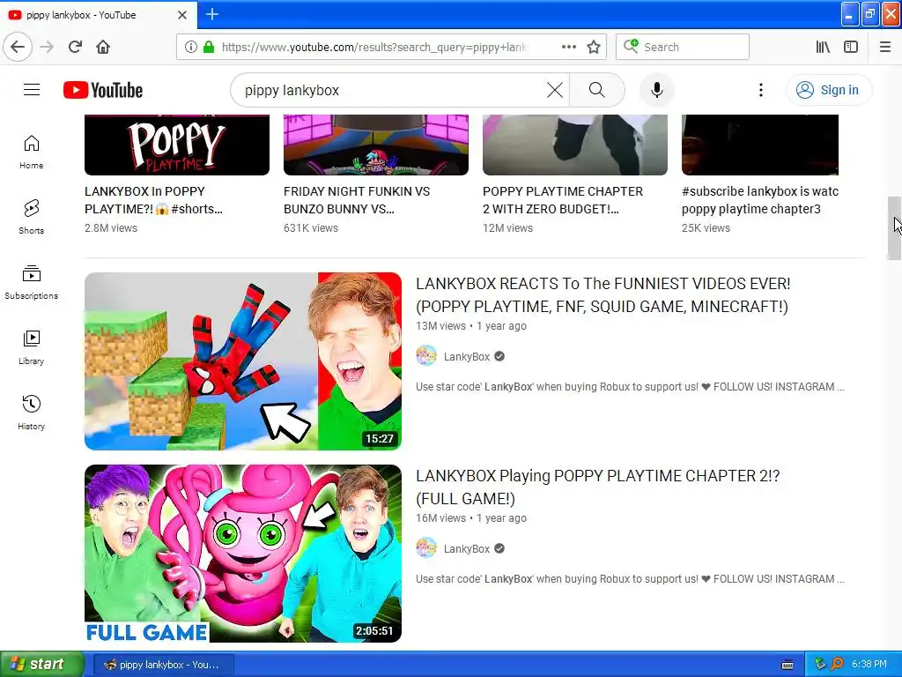Click the YouTube search magnifier button

click(x=596, y=90)
